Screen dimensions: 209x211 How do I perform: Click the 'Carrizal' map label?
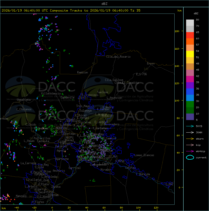(x=74, y=168)
